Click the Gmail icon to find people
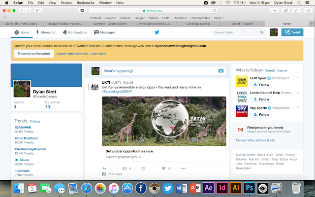Screen dimensions: 315x197 241,130
